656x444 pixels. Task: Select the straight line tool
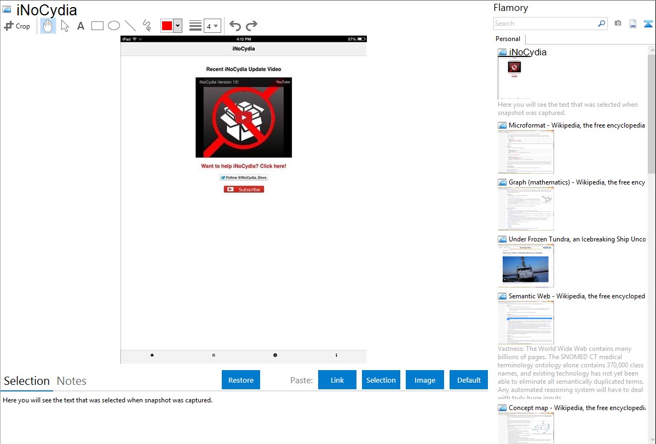click(130, 26)
